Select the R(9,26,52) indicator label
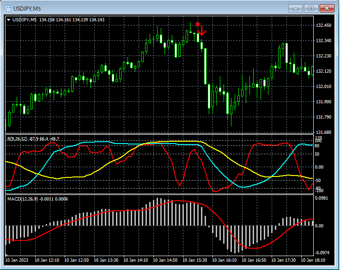This screenshot has width=340, height=270. coord(33,138)
